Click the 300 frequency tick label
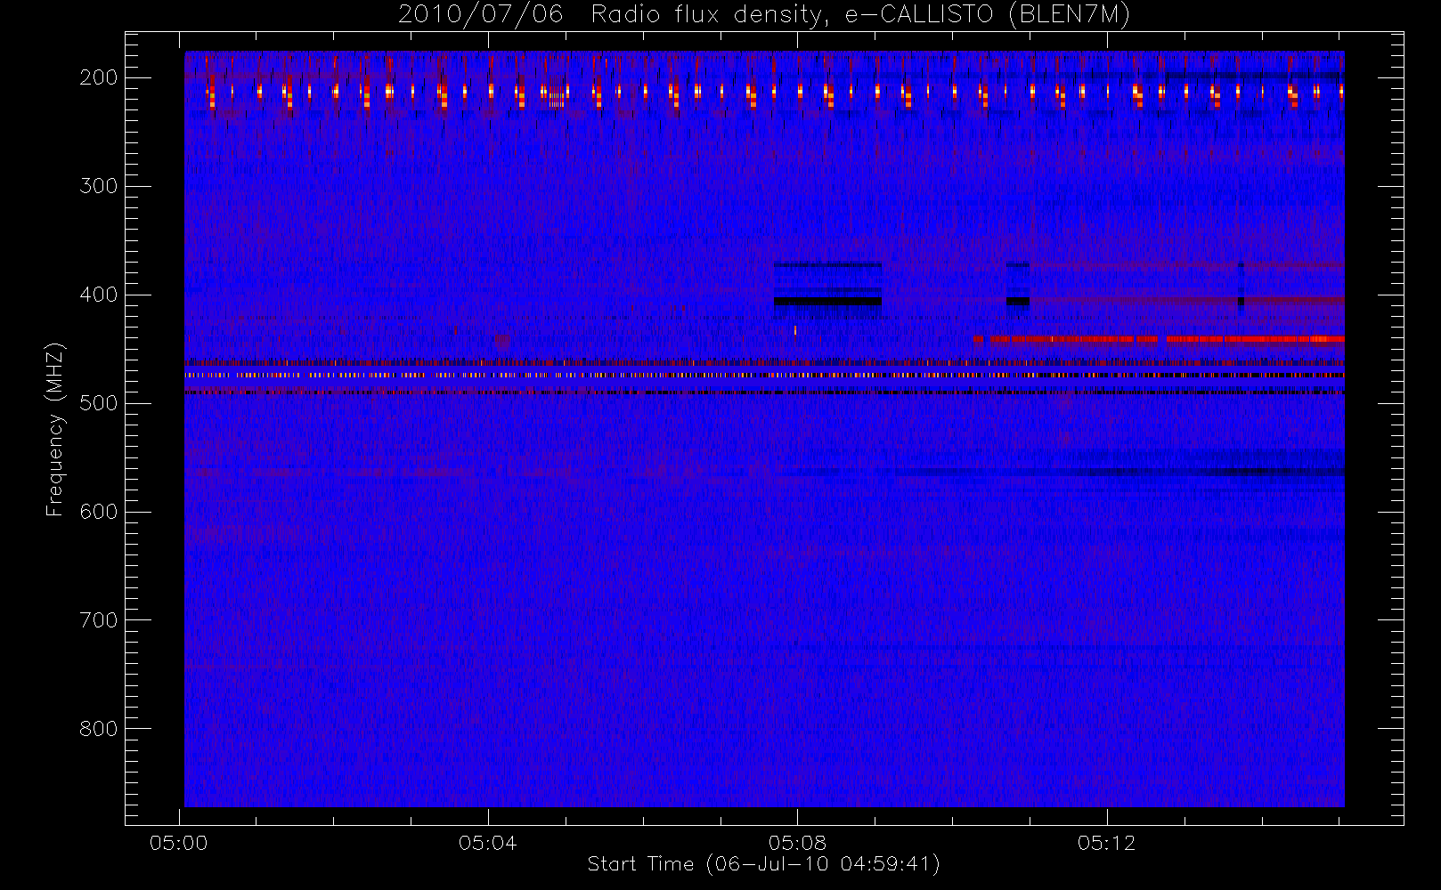This screenshot has width=1441, height=890. click(99, 186)
